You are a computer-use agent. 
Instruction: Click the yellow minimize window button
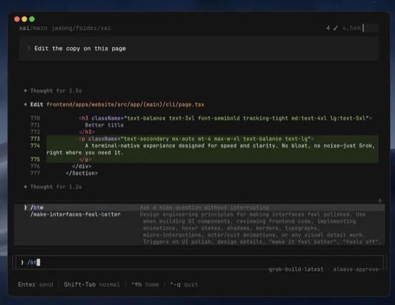coord(24,19)
